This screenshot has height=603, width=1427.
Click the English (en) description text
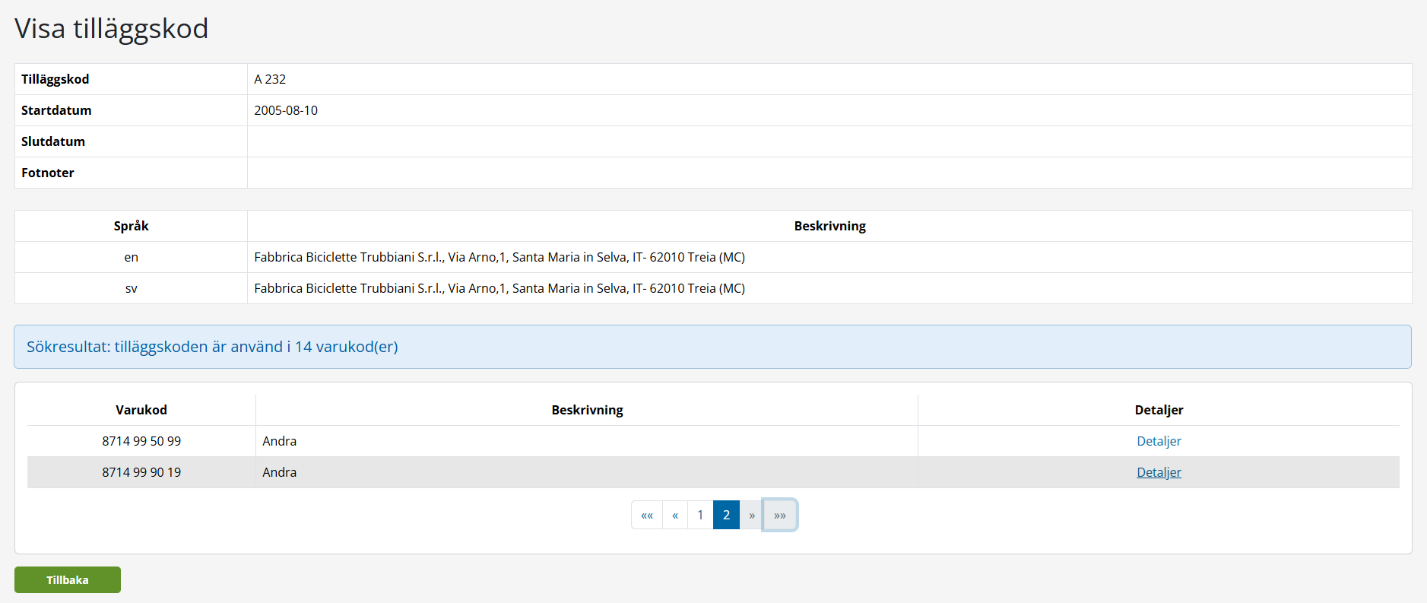click(499, 257)
